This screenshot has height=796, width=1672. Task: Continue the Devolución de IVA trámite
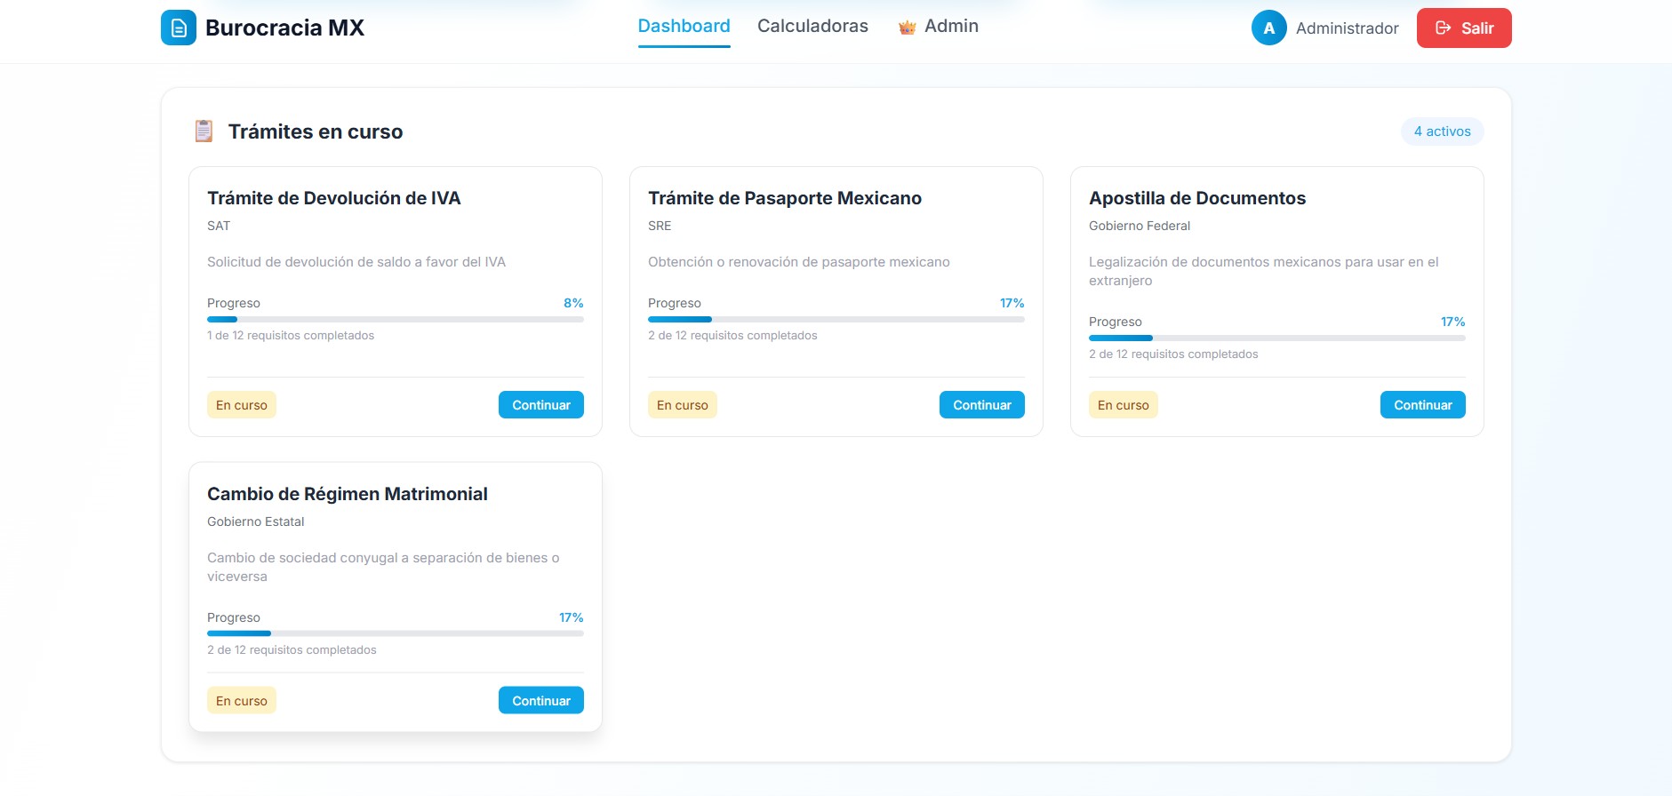click(541, 405)
